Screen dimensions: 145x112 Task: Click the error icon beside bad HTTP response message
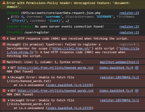(4, 38)
